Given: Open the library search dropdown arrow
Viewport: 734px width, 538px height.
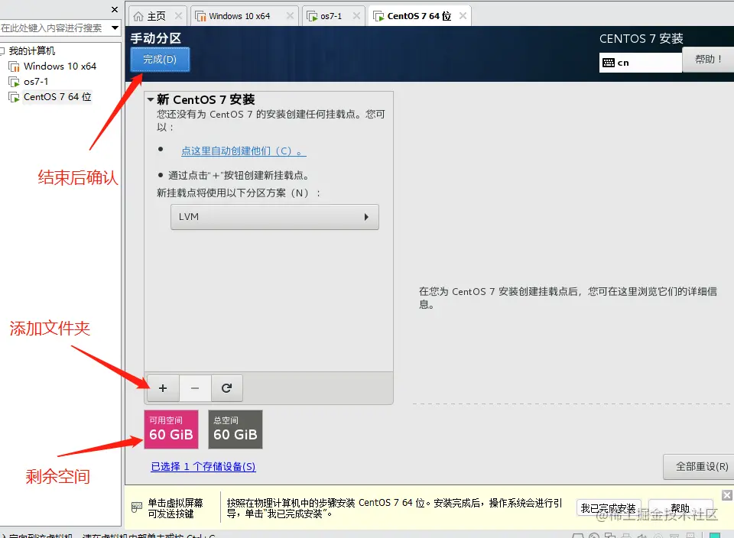Looking at the screenshot, I should [115, 28].
